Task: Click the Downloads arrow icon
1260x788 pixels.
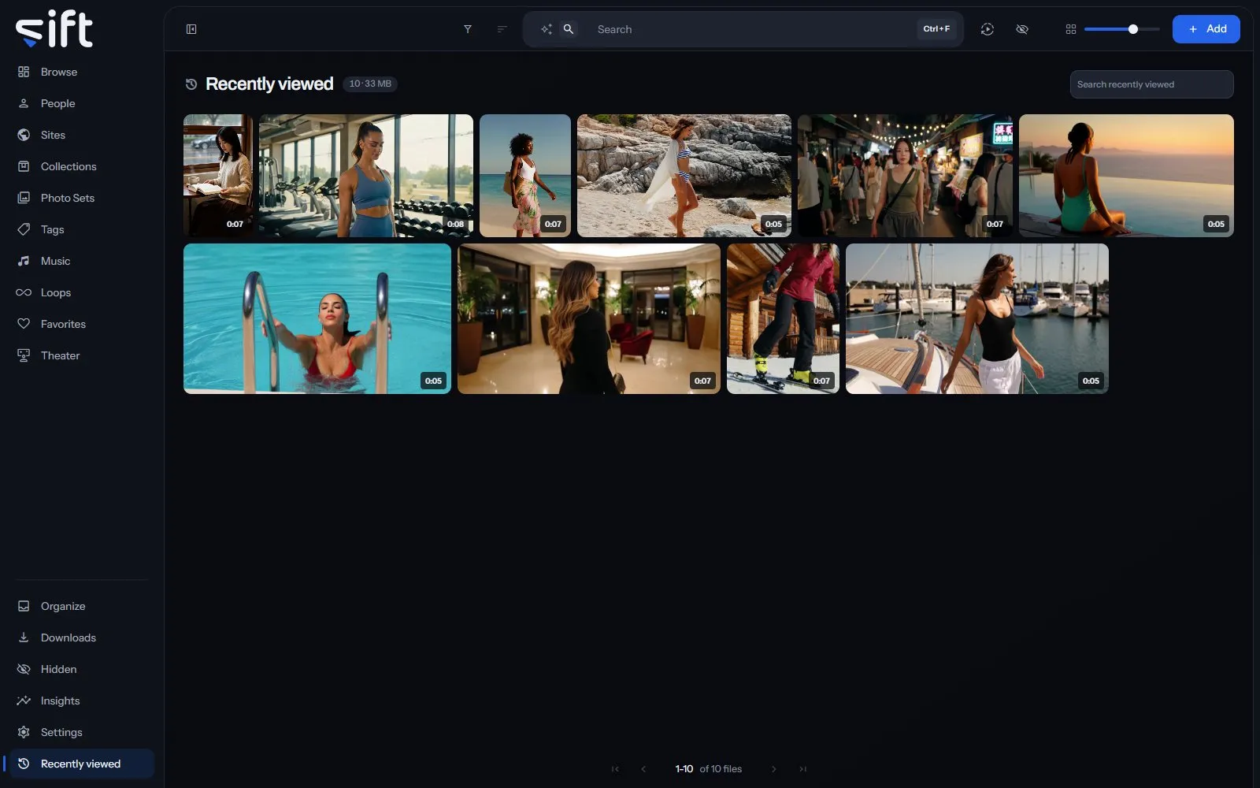Action: pyautogui.click(x=24, y=637)
